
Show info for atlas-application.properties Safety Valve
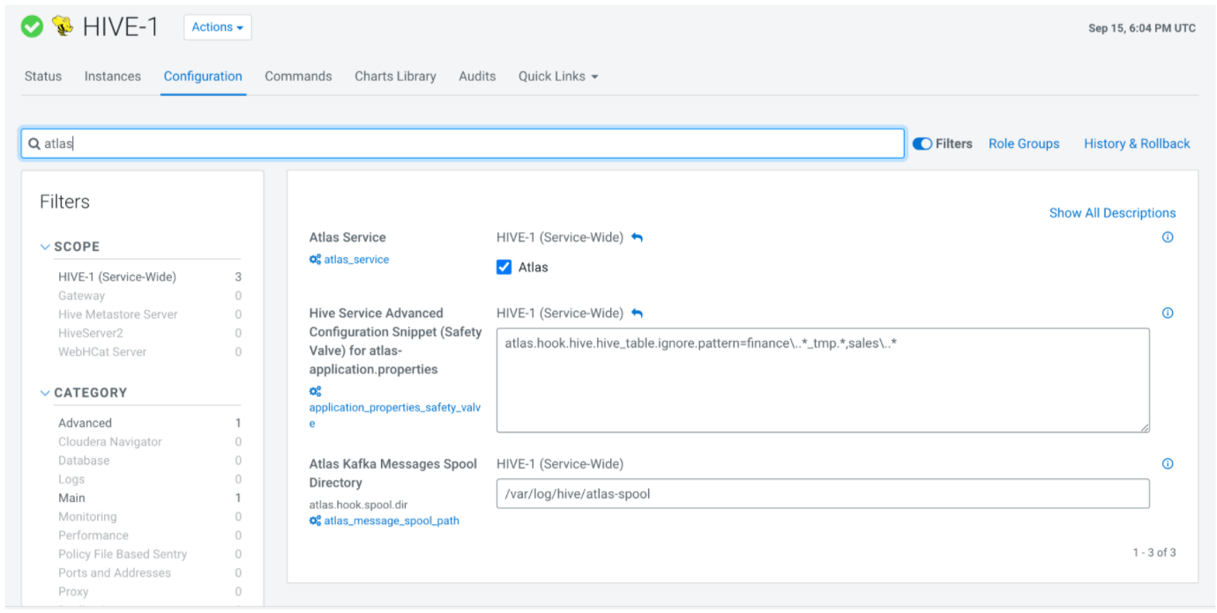1168,314
